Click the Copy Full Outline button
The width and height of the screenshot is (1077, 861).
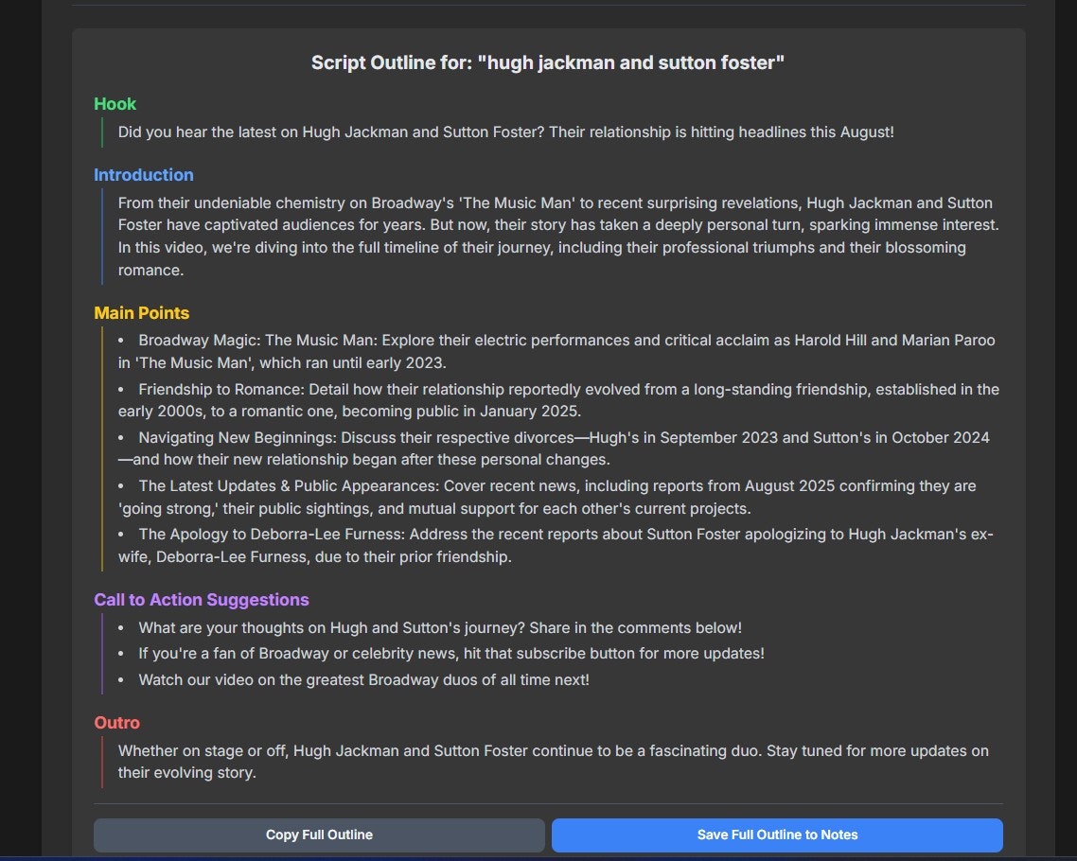(319, 835)
